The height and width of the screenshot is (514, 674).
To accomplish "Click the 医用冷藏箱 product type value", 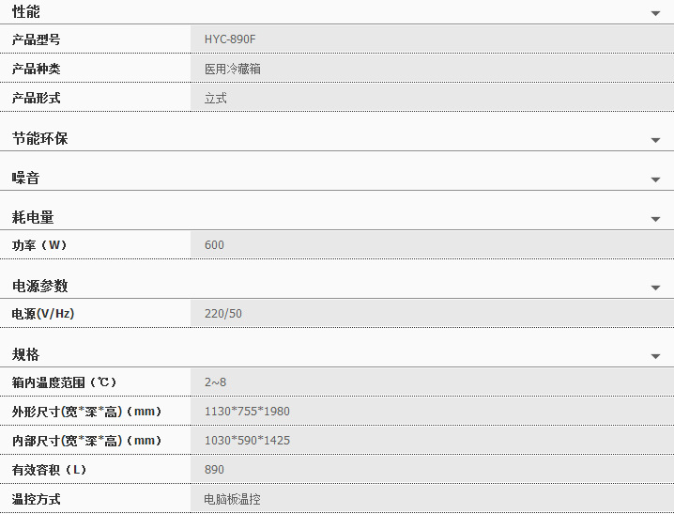I will point(233,69).
